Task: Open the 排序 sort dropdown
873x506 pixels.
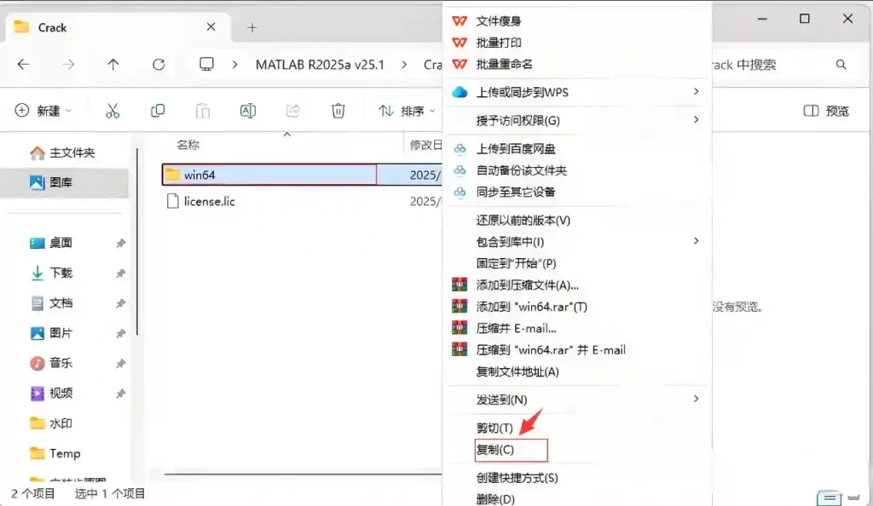Action: (407, 111)
